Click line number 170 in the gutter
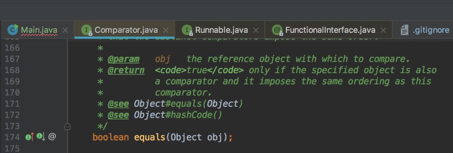 [12, 93]
